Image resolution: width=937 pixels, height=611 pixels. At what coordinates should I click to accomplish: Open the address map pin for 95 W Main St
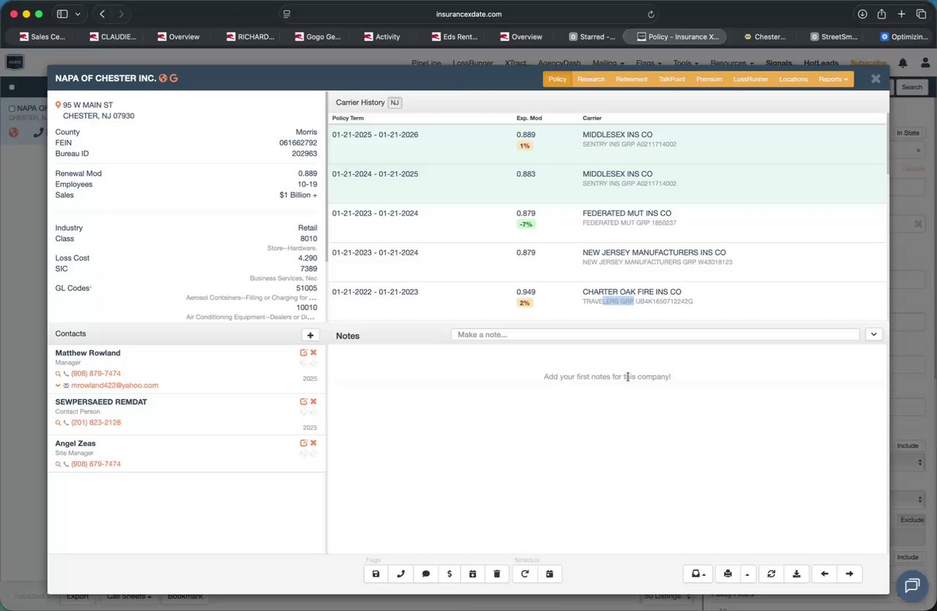pos(59,105)
